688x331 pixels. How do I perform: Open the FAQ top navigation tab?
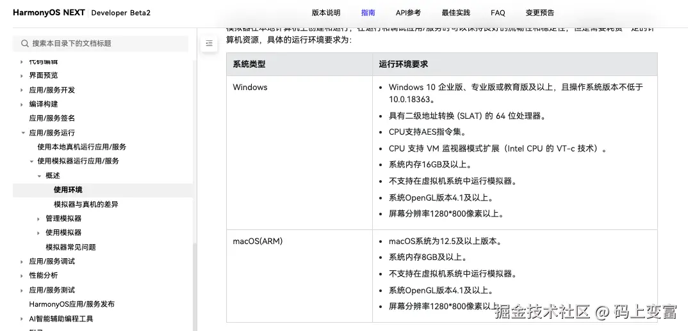click(498, 13)
